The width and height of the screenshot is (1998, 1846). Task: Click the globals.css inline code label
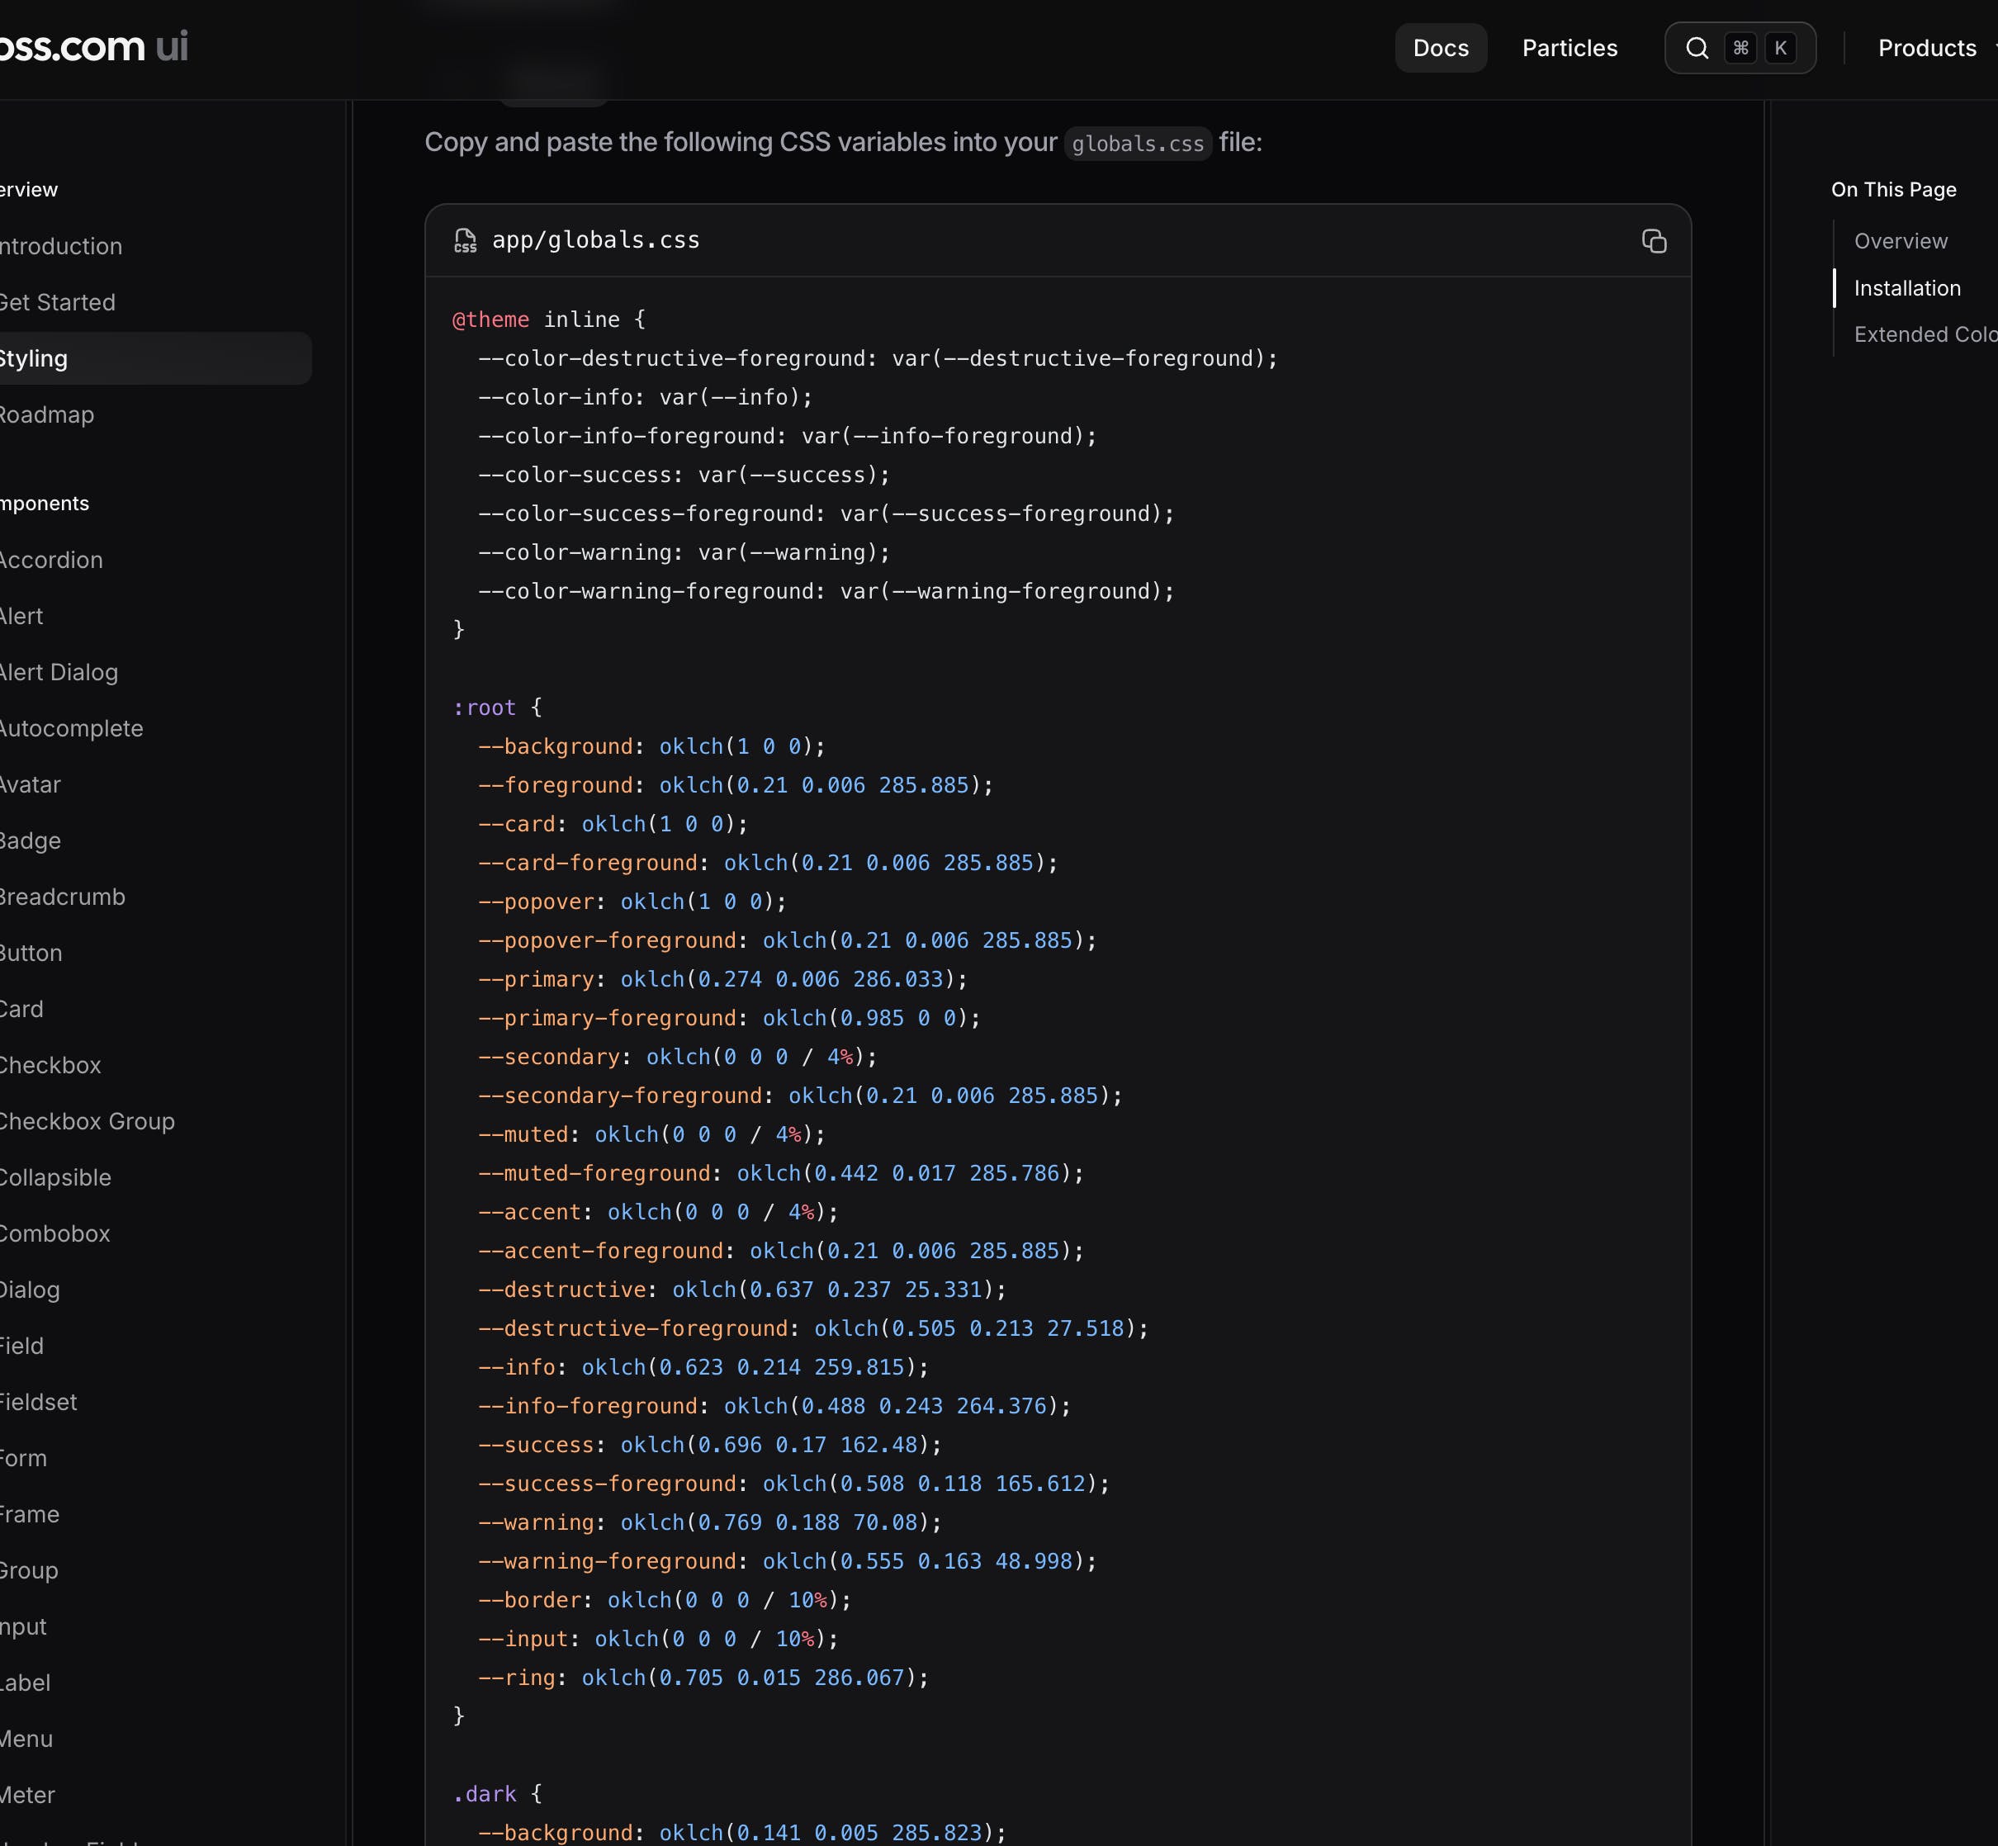pyautogui.click(x=1137, y=144)
